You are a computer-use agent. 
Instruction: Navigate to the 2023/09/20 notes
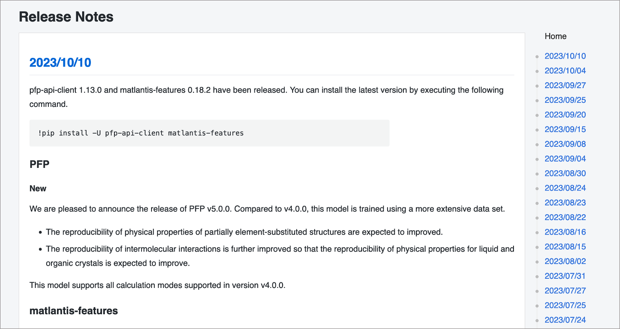pos(565,115)
